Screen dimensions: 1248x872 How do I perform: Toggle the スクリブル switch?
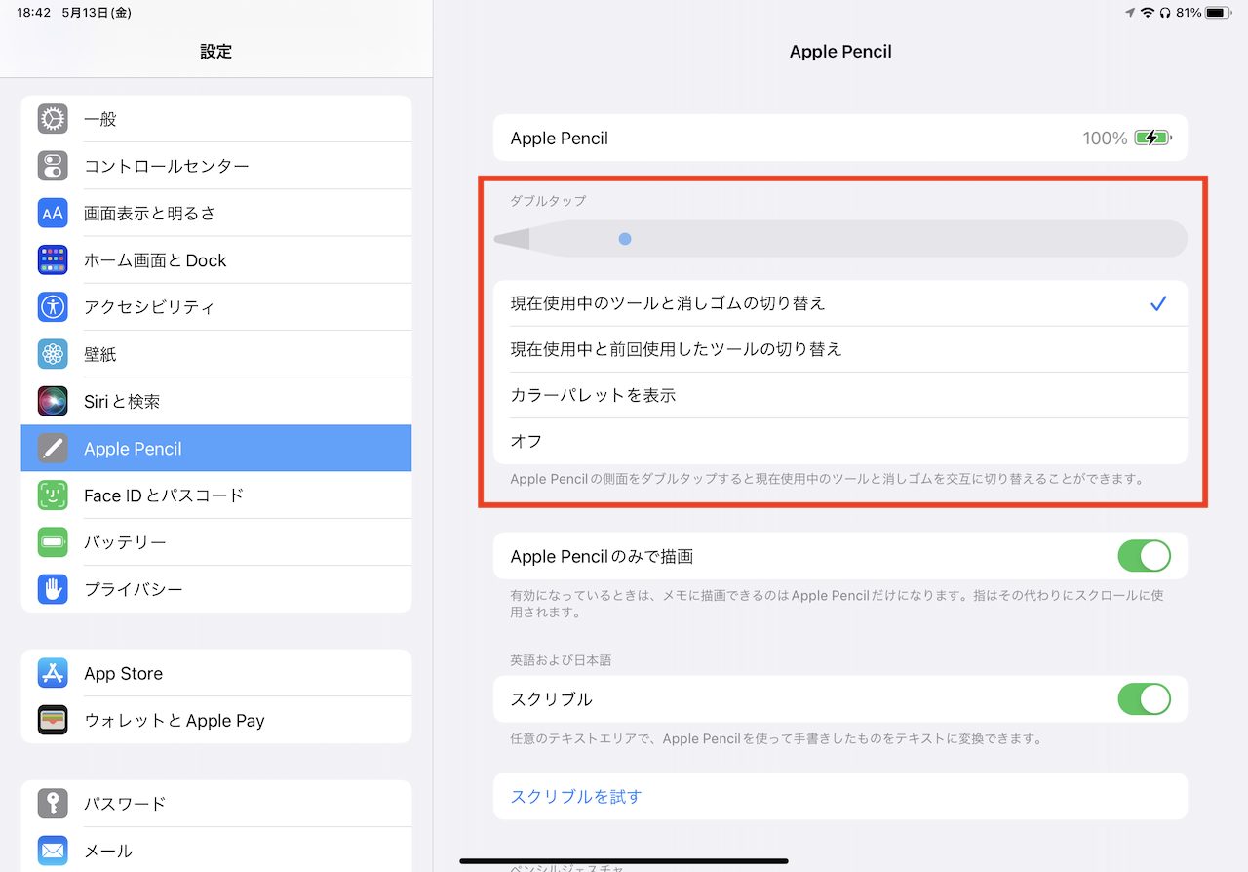point(1144,699)
